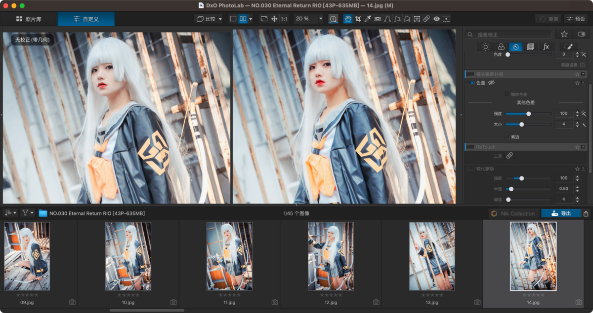Click magic wand beside 强度 100
The image size is (593, 313).
pyautogui.click(x=584, y=113)
